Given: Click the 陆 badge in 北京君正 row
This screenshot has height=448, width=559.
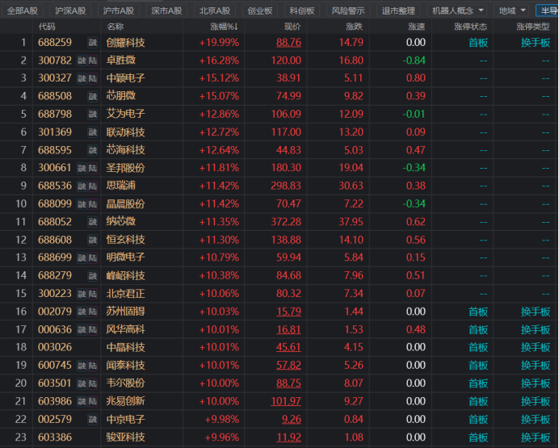Looking at the screenshot, I should point(93,293).
